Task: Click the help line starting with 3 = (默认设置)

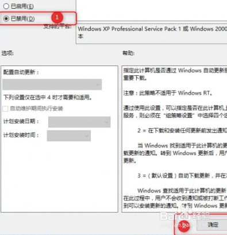Action: [182, 176]
